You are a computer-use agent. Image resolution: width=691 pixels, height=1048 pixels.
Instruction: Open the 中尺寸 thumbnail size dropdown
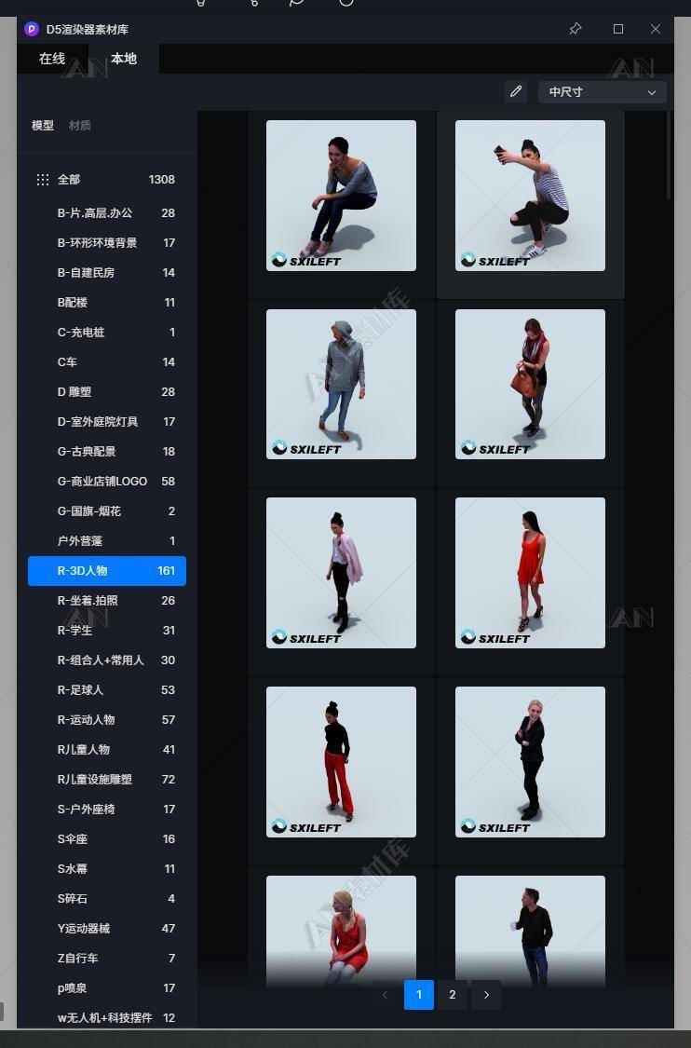click(602, 92)
